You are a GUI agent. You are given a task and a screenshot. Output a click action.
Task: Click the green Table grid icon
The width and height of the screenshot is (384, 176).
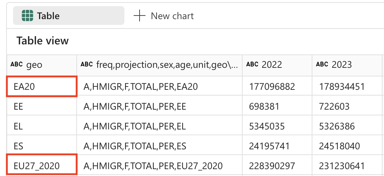[x=27, y=16]
